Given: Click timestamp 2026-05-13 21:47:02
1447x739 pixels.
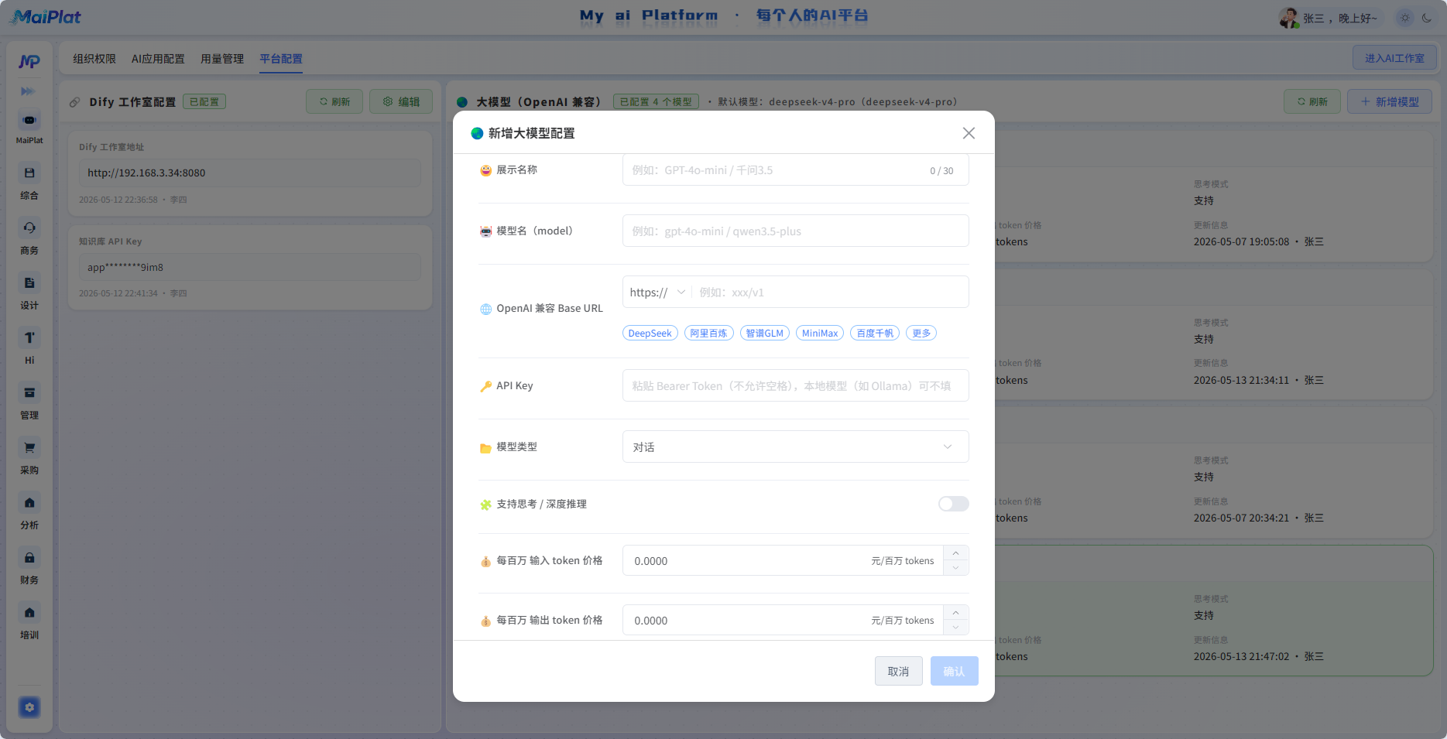Looking at the screenshot, I should (1241, 656).
